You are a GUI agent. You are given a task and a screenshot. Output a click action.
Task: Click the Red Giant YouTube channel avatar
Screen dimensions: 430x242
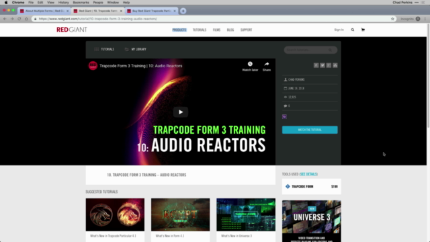pyautogui.click(x=93, y=66)
